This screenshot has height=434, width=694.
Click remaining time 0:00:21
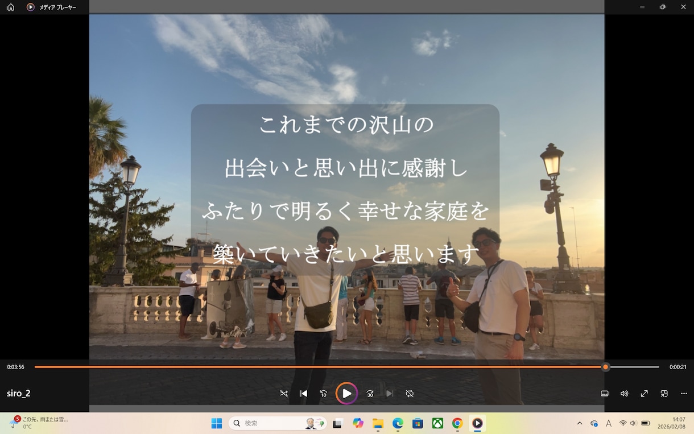[678, 367]
